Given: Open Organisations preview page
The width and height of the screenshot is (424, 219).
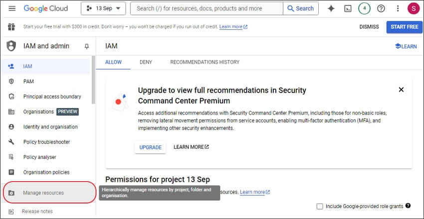Looking at the screenshot, I should click(x=39, y=111).
